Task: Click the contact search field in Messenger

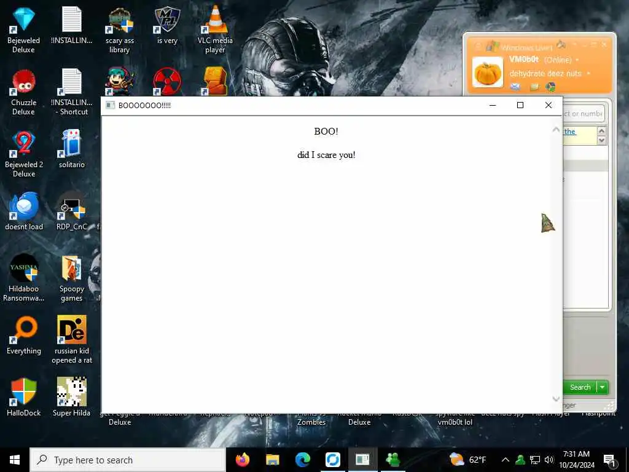Action: [584, 114]
